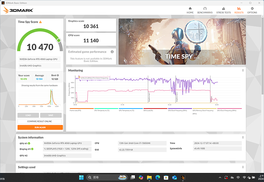
Task: Click the main score 10 470
Action: pos(40,47)
